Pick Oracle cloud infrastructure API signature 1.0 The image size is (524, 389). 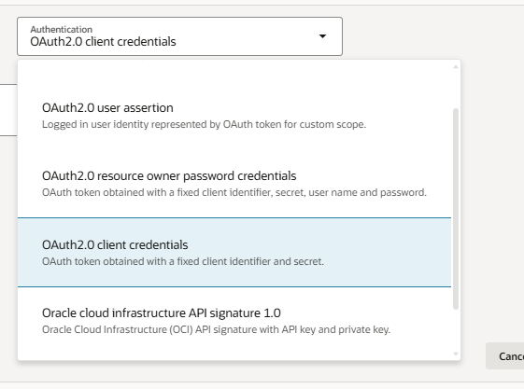click(234, 321)
